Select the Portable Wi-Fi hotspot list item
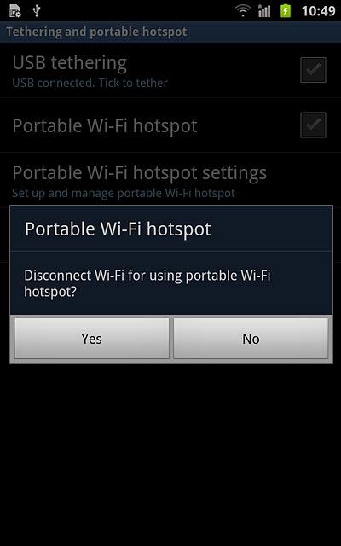 click(170, 125)
